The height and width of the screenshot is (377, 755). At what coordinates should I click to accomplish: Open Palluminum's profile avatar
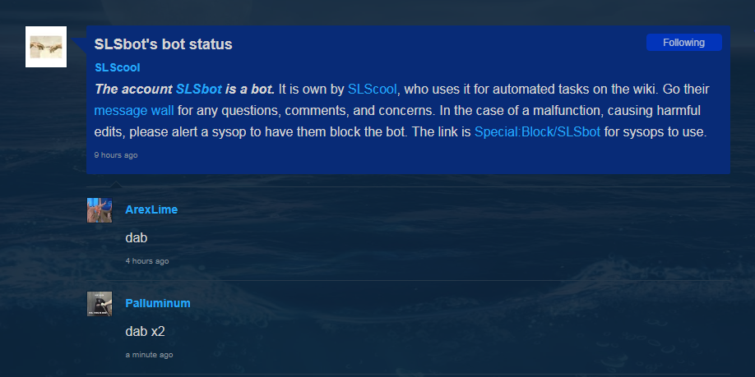pos(100,304)
